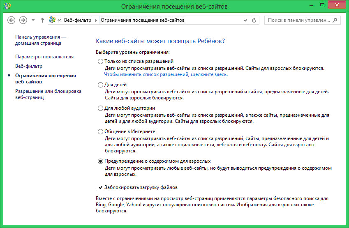349x228 pixels.
Task: Select Ограничения посещения веб-сайтов in the sidebar
Action: coord(45,78)
